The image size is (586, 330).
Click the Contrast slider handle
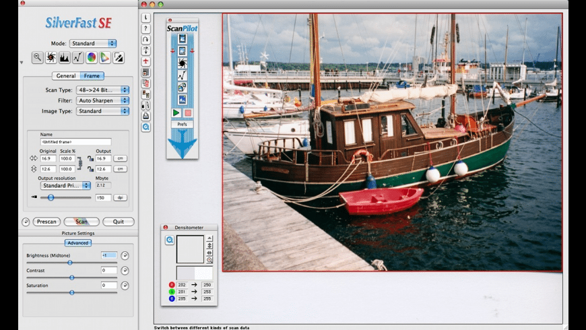click(72, 277)
